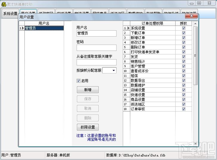The image size is (217, 160).
Task: Switch to the 用户设置 tab in main window
Action: click(x=28, y=12)
